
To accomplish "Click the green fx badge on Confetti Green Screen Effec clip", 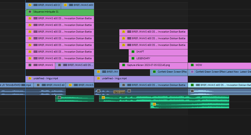I will pos(154,72).
